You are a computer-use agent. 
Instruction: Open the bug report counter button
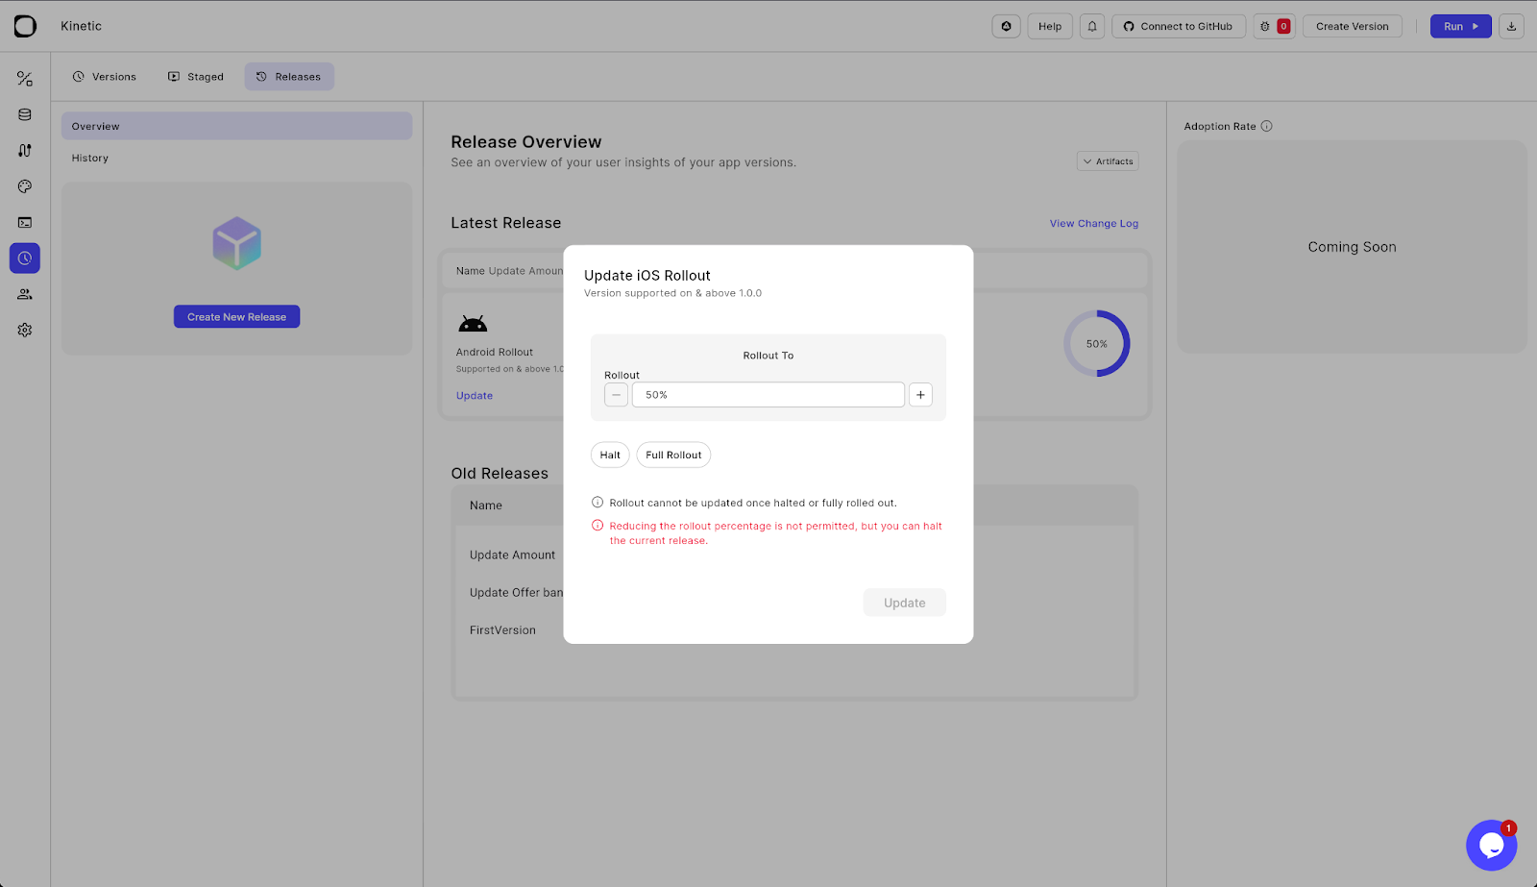click(1274, 26)
